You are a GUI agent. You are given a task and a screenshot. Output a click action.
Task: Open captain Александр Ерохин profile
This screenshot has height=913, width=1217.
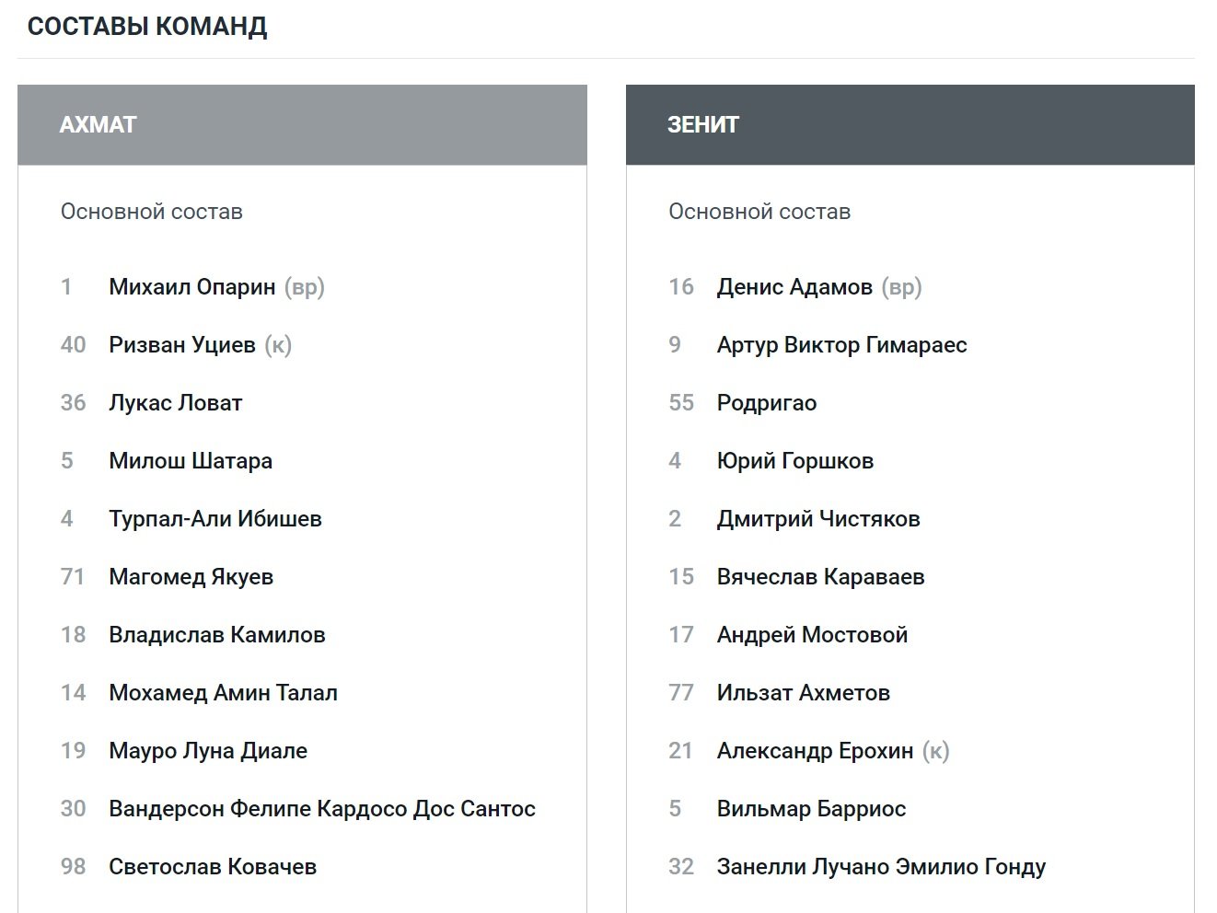pyautogui.click(x=814, y=751)
